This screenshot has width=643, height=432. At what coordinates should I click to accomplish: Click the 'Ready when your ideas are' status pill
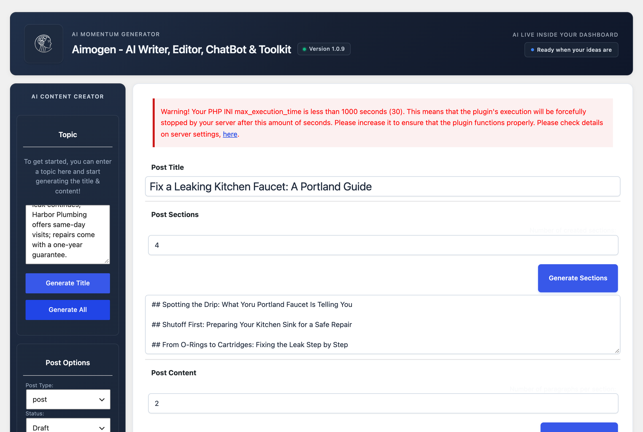571,50
